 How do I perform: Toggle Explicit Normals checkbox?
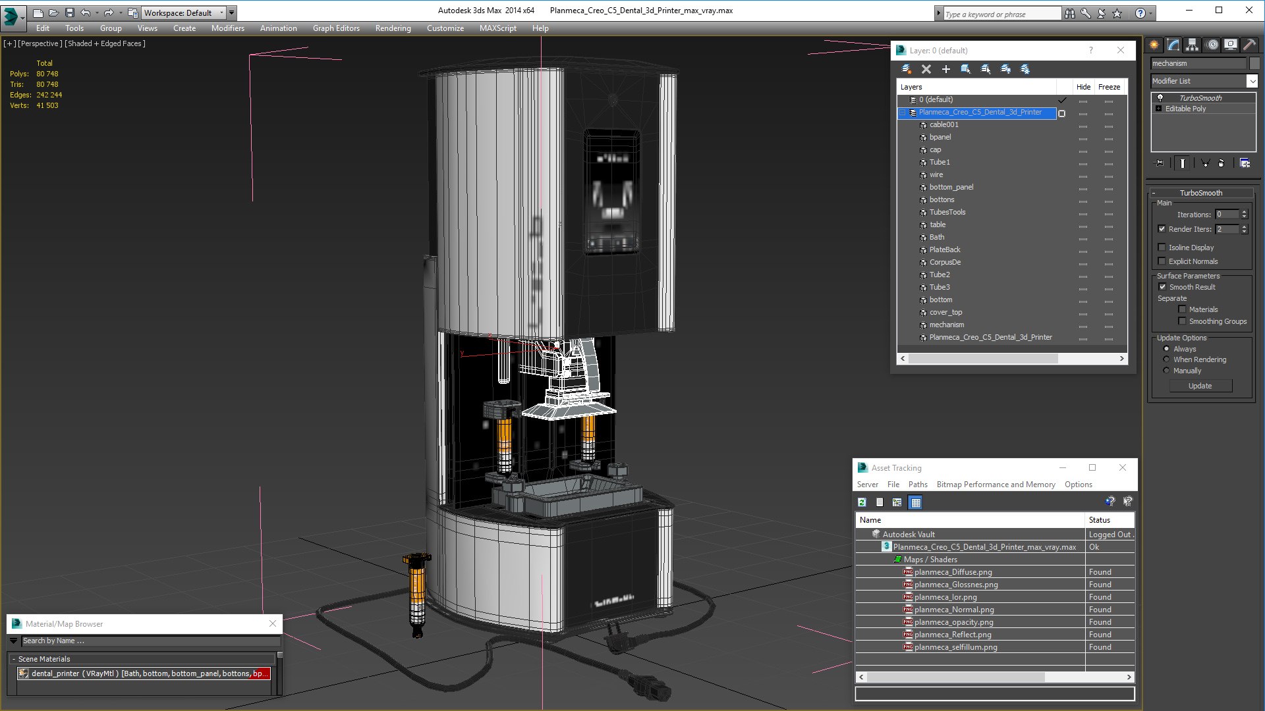pos(1162,261)
